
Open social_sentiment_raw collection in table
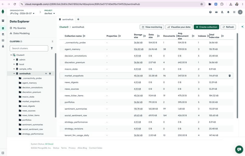pyautogui.click(x=76, y=115)
